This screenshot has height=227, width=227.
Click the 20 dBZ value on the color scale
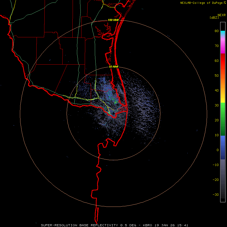217,120
